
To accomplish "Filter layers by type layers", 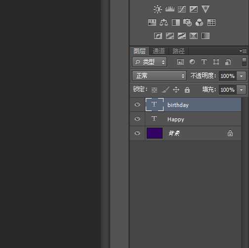I will coord(204,62).
